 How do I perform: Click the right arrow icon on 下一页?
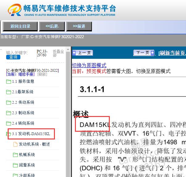click(x=152, y=53)
